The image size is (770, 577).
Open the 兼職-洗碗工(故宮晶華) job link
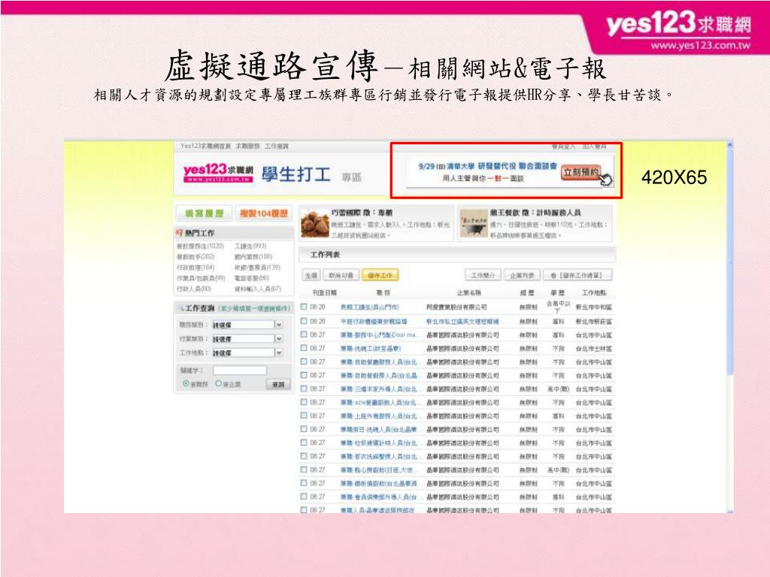[x=371, y=349]
